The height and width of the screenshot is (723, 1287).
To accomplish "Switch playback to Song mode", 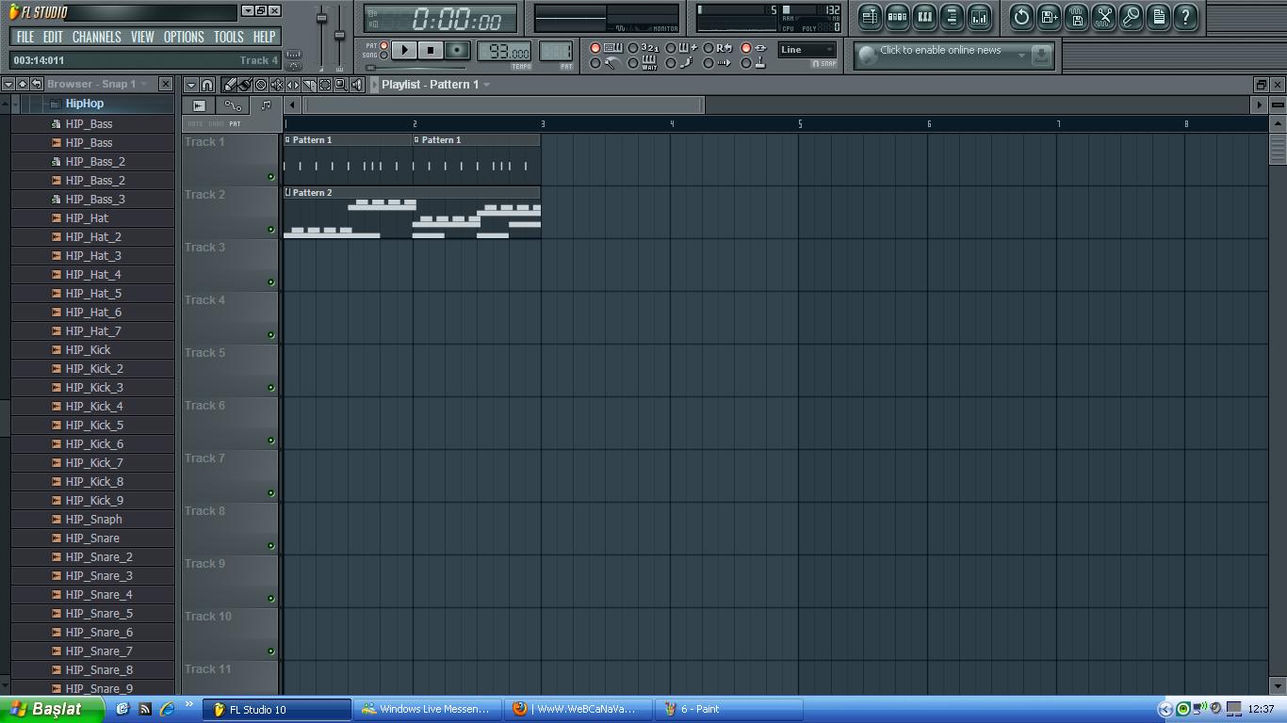I will (x=383, y=56).
